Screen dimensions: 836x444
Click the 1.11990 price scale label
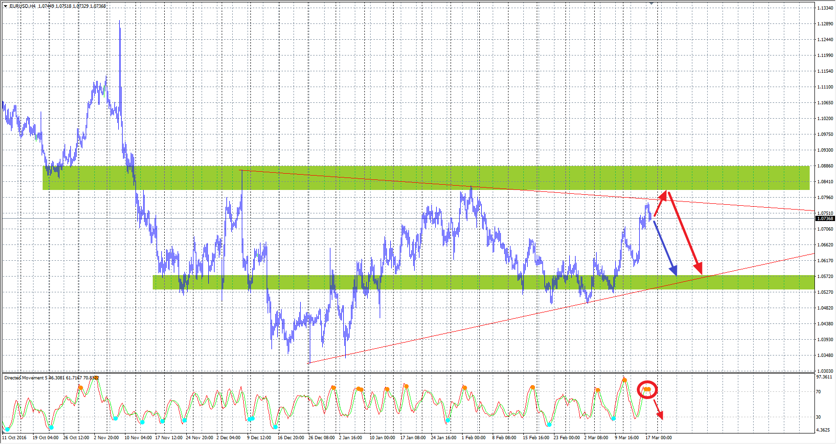click(825, 55)
